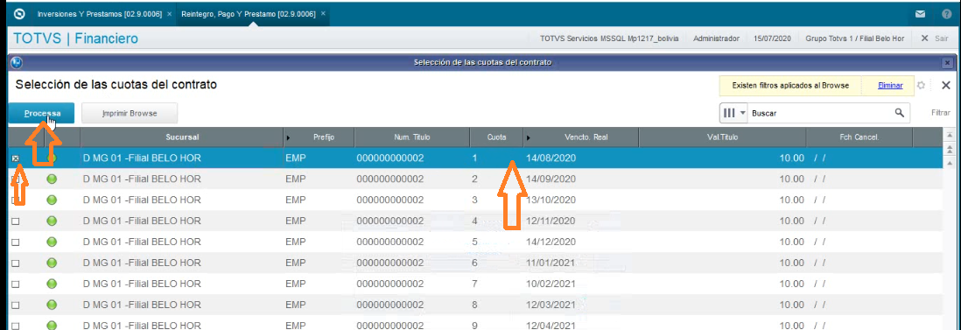This screenshot has width=961, height=330.
Task: Check the box for cuota 5 row
Action: tap(16, 242)
